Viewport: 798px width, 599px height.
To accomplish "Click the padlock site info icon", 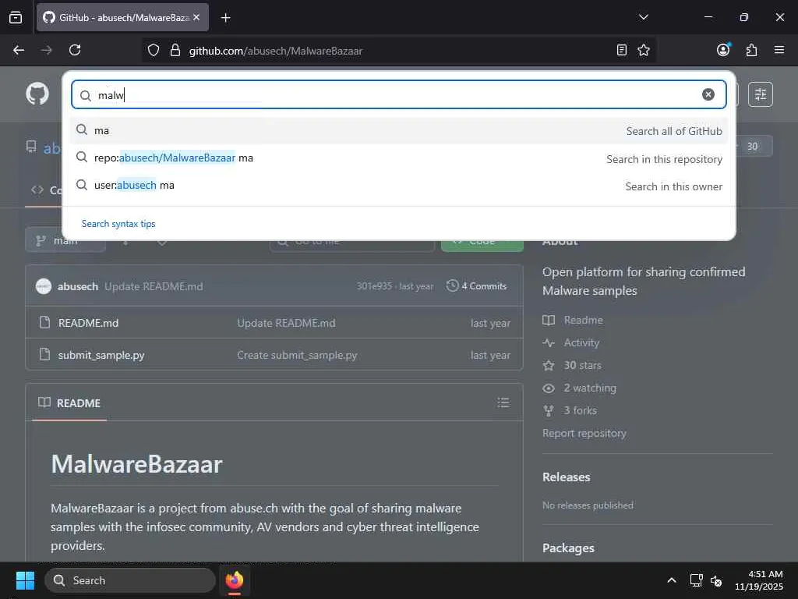I will 175,50.
